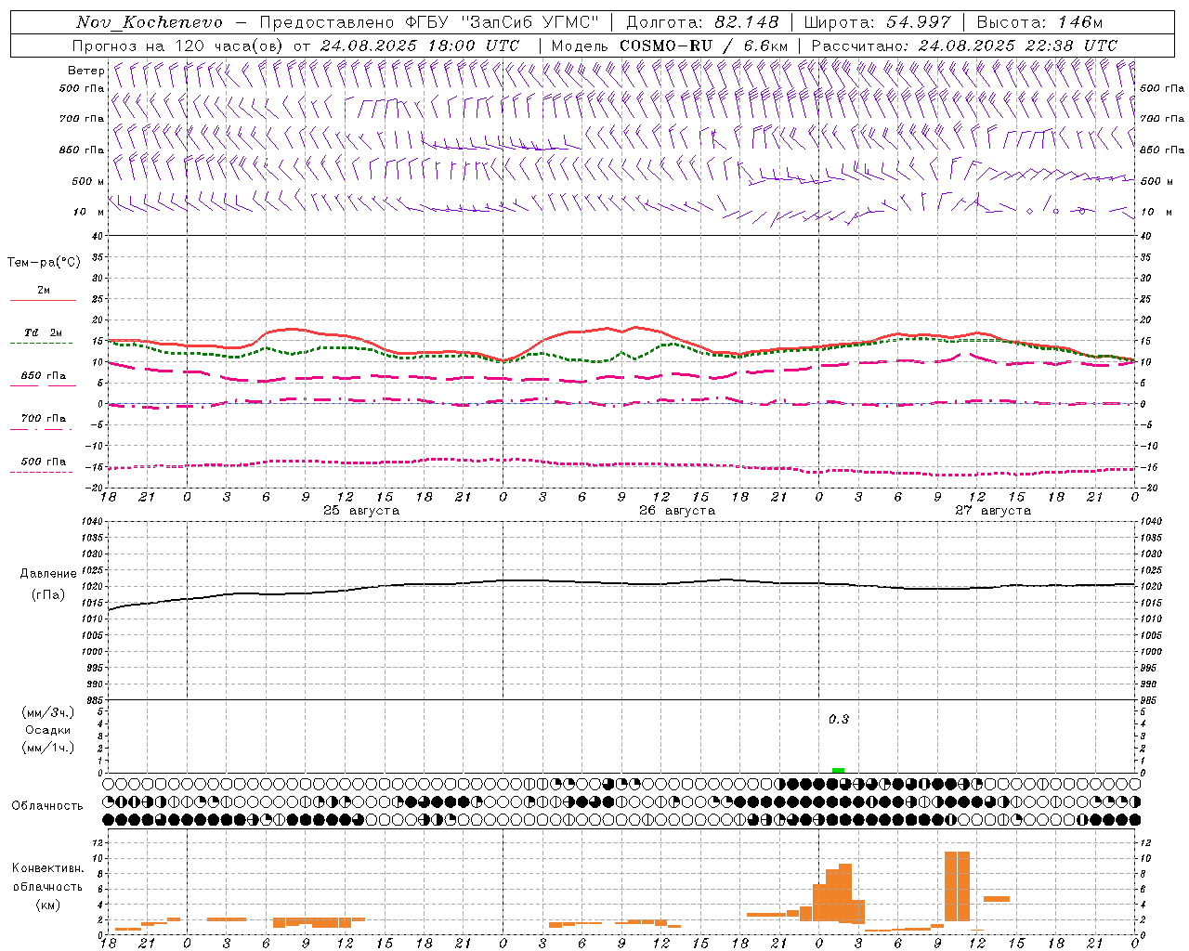Click the (гПа) unit under Давление

(48, 595)
